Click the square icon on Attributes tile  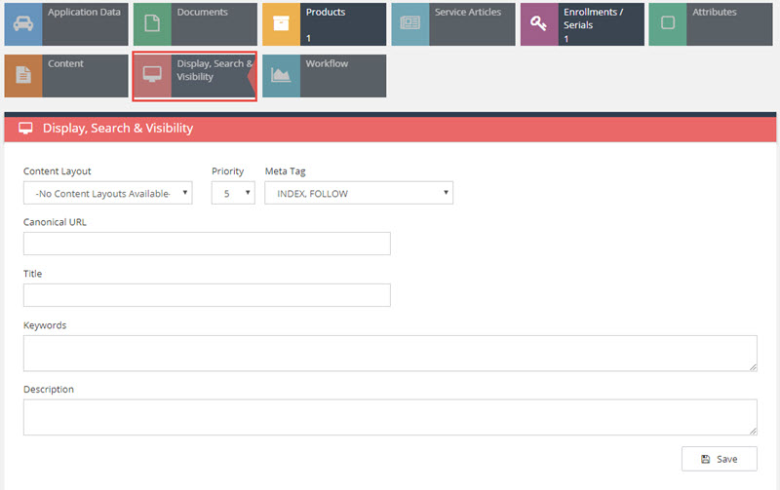[x=668, y=22]
